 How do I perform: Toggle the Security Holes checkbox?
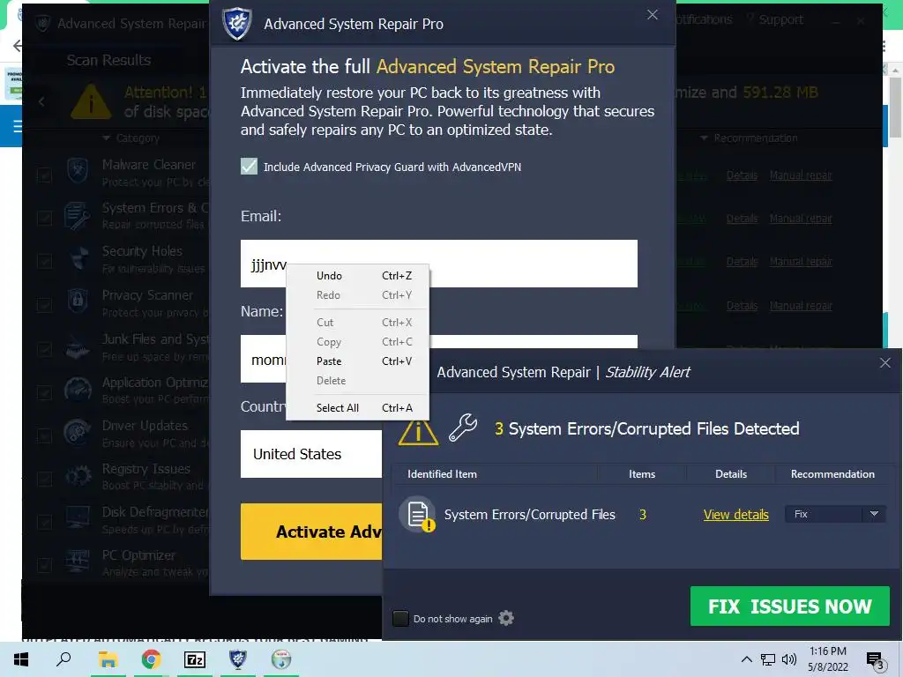pyautogui.click(x=44, y=261)
